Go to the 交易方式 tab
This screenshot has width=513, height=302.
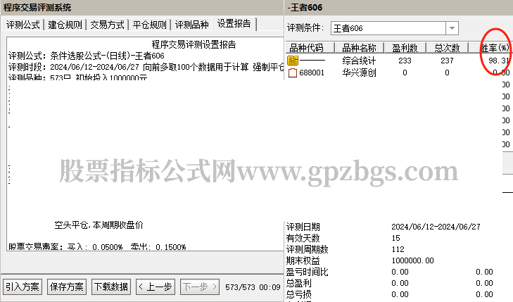tap(108, 25)
